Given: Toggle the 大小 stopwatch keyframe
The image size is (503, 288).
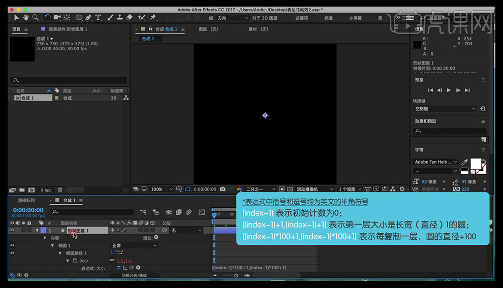Looking at the screenshot, I should click(75, 261).
